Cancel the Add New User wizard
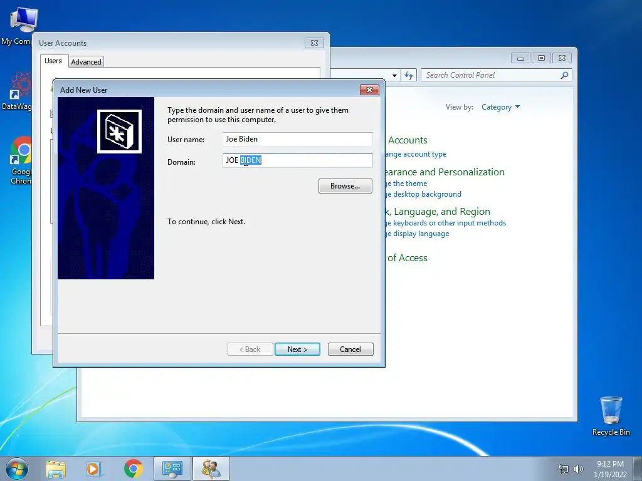The height and width of the screenshot is (481, 642). coord(350,349)
